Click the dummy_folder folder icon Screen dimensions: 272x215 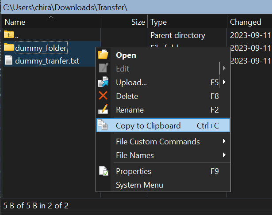9,47
